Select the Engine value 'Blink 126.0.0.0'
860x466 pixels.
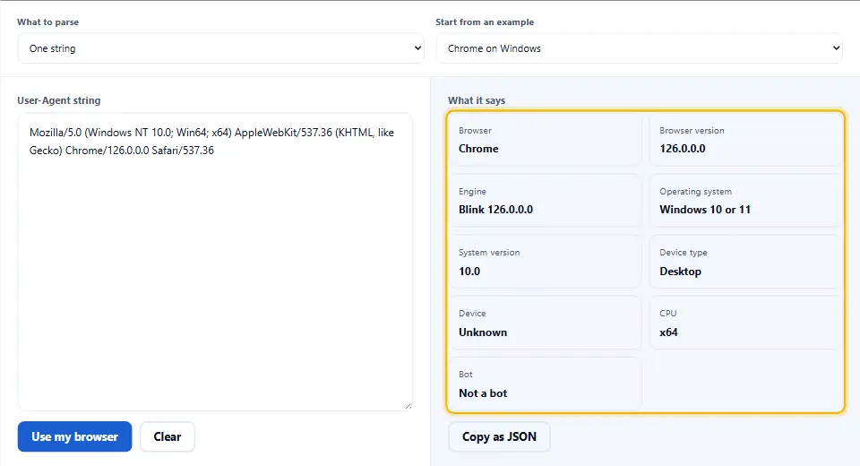[495, 210]
